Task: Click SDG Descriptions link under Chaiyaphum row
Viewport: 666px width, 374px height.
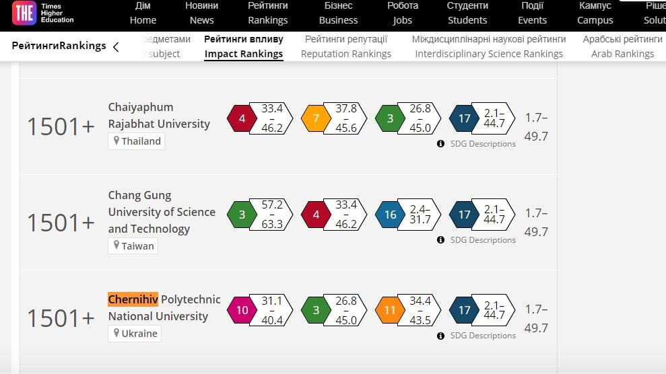Action: point(483,144)
